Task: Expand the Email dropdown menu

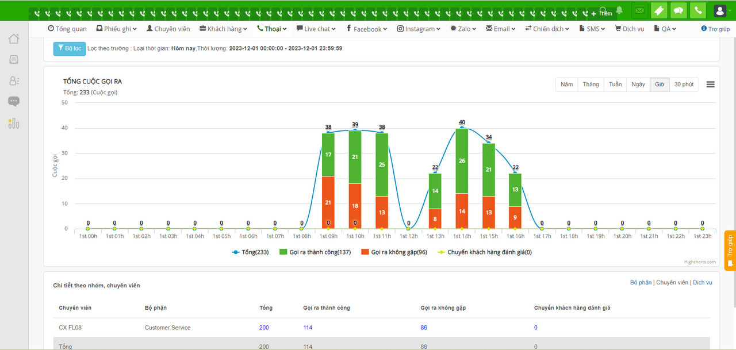Action: pos(501,29)
